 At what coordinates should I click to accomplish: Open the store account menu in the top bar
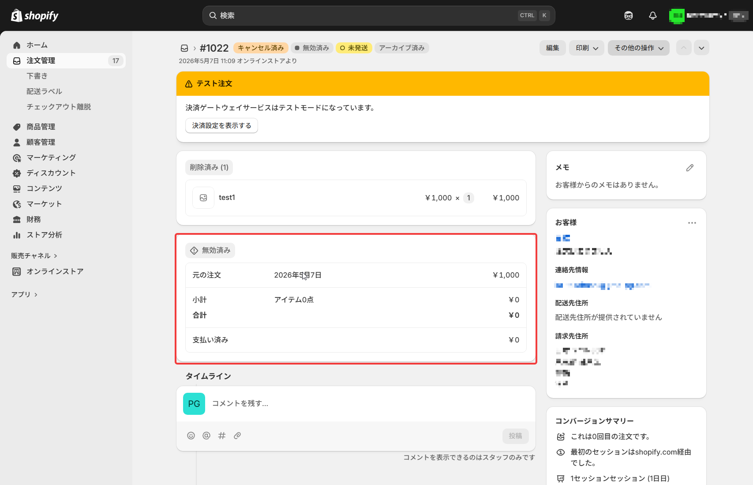tap(708, 15)
